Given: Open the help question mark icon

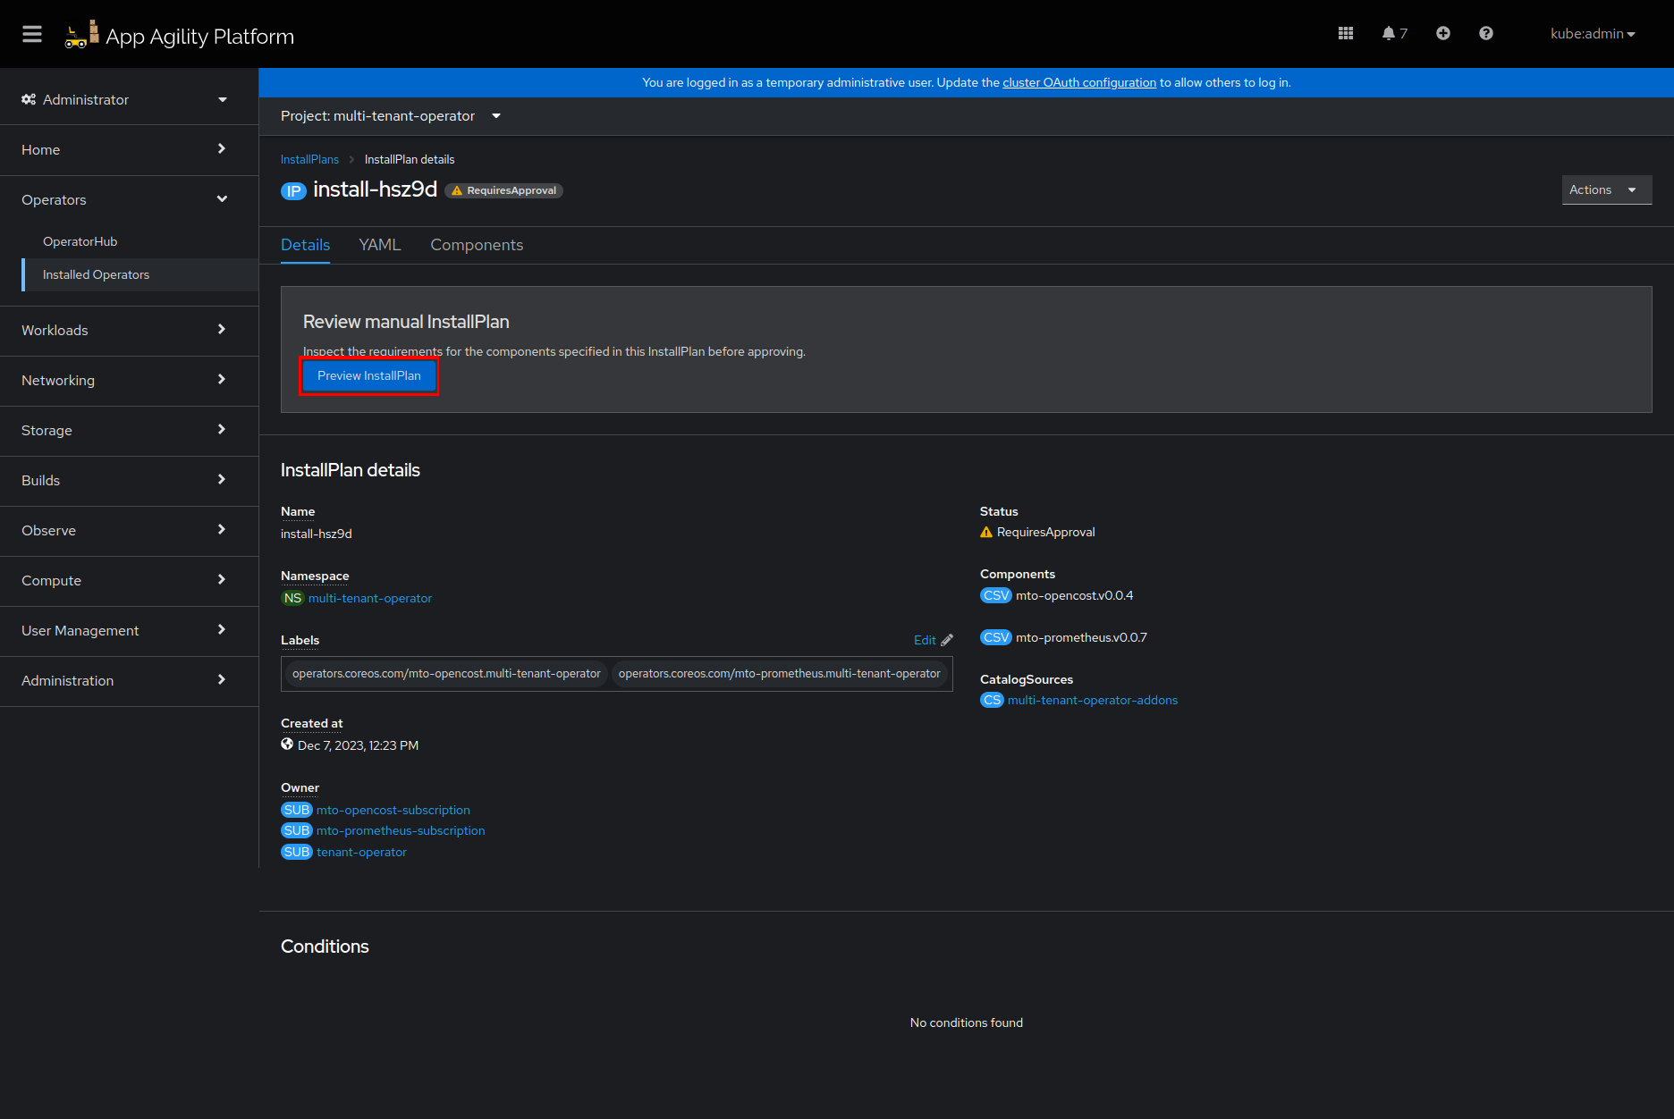Looking at the screenshot, I should click(1485, 34).
